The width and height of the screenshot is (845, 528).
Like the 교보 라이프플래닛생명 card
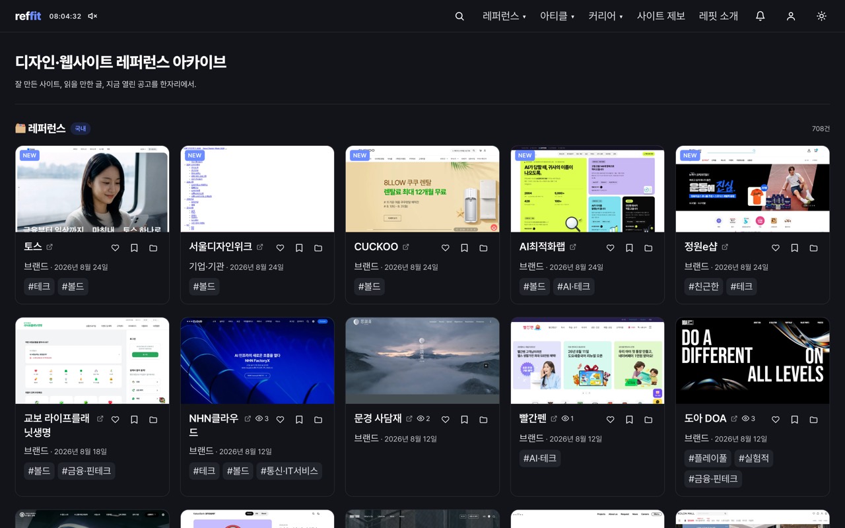(x=115, y=420)
